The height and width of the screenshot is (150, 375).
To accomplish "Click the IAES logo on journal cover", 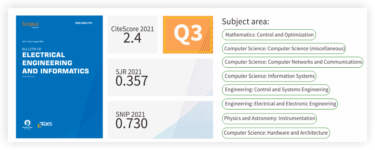I will (x=45, y=124).
